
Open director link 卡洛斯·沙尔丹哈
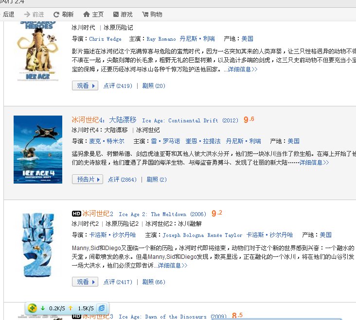pos(112,235)
